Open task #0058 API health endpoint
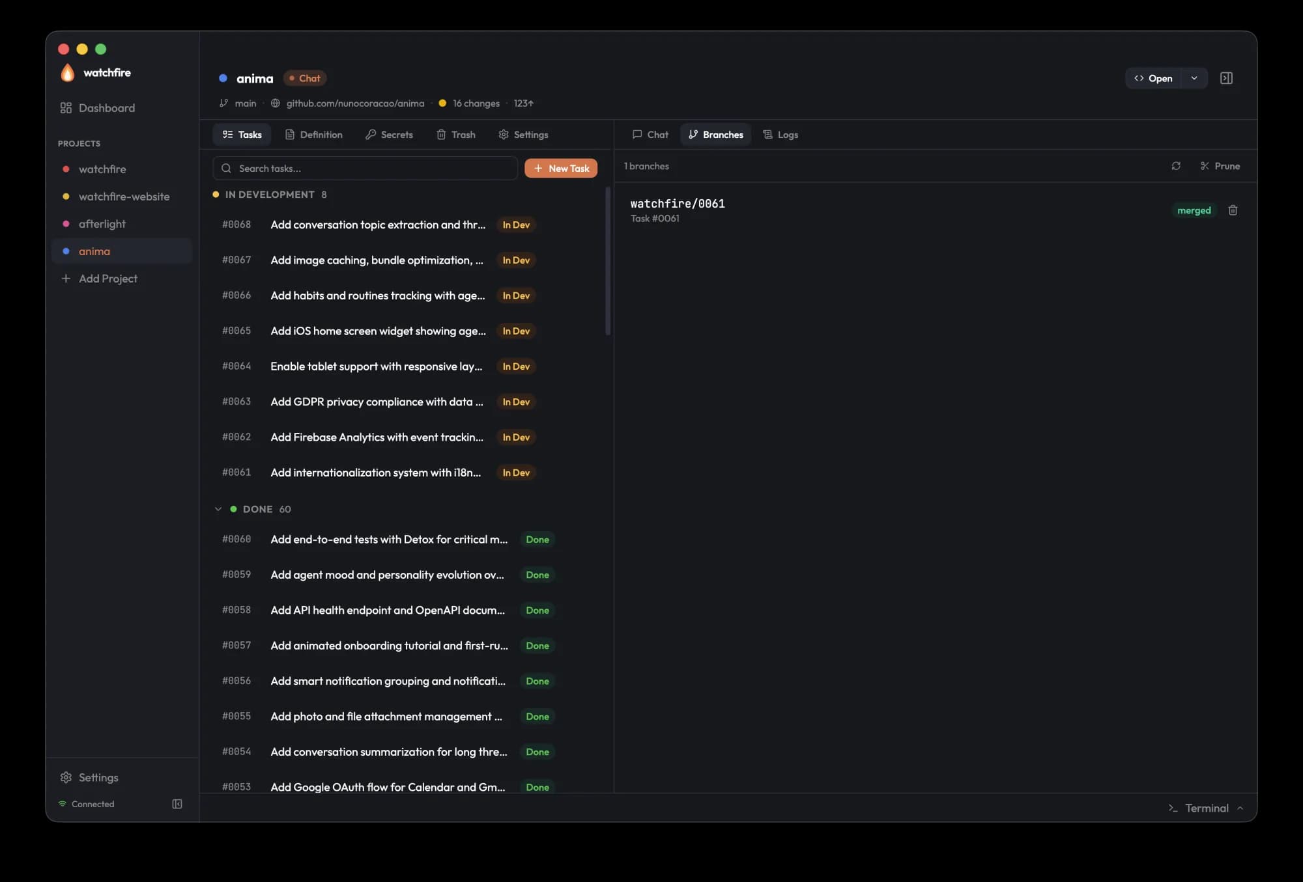Viewport: 1303px width, 882px height. click(x=406, y=610)
